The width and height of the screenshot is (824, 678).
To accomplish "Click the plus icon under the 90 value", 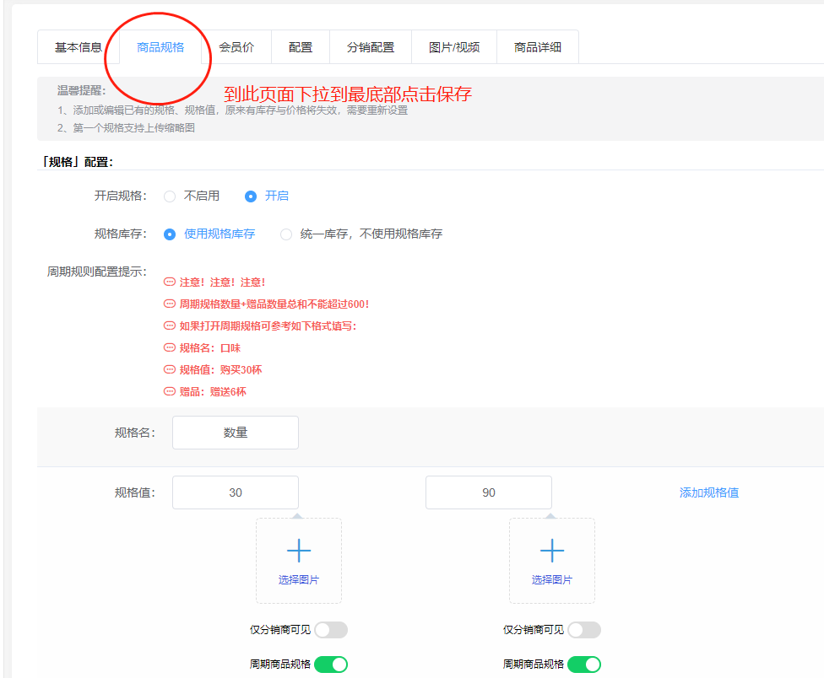I will (552, 551).
